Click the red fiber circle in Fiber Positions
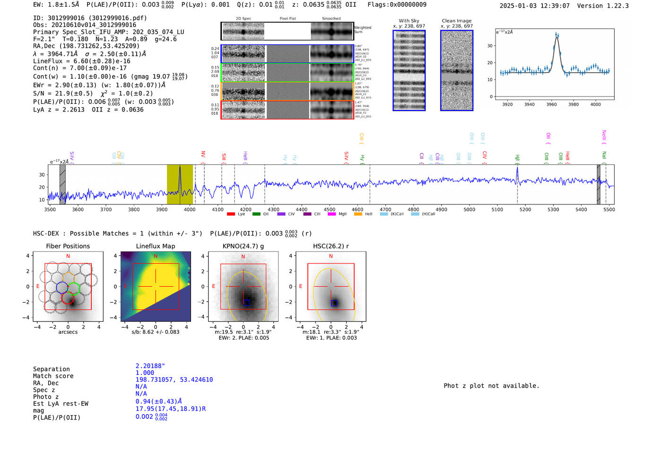The width and height of the screenshot is (662, 450). coord(68,298)
